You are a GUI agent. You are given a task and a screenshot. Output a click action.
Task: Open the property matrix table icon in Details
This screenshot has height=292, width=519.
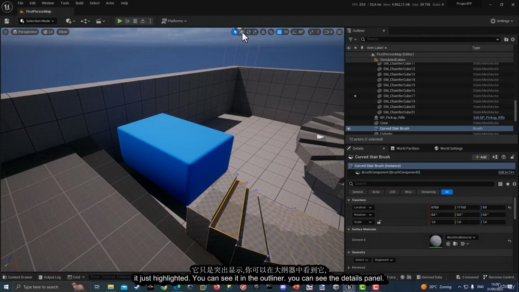click(x=500, y=184)
